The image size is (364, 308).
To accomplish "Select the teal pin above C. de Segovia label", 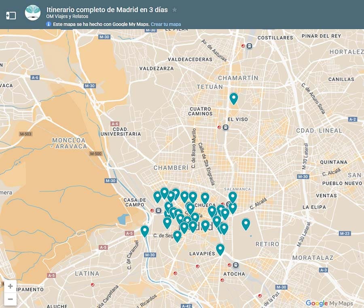I will tap(178, 236).
